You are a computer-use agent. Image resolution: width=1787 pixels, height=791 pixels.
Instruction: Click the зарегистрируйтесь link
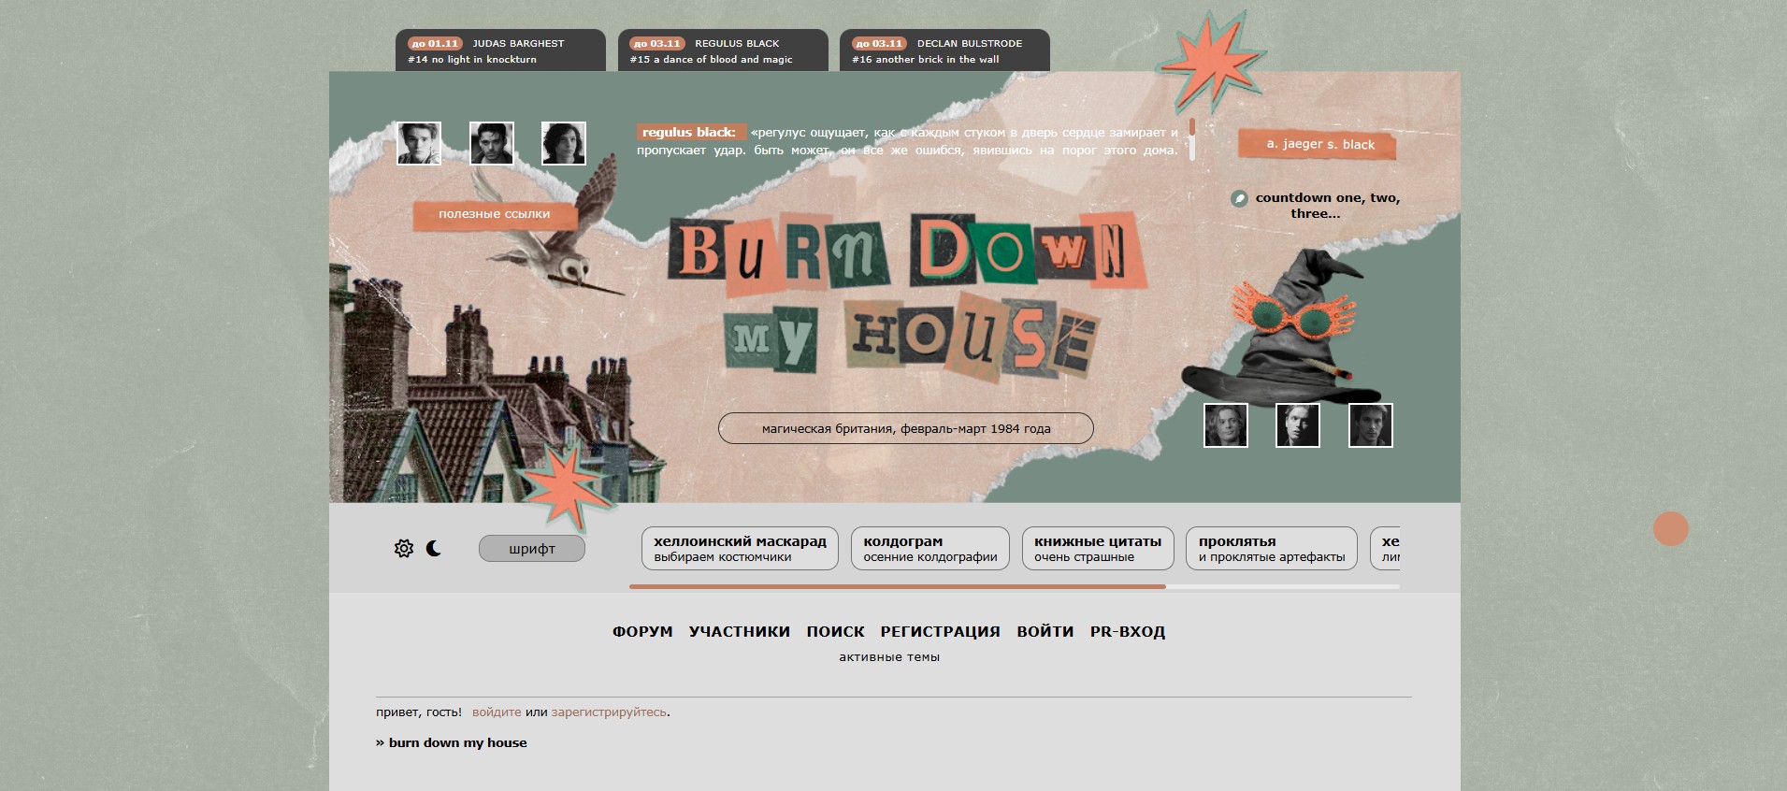pyautogui.click(x=609, y=712)
